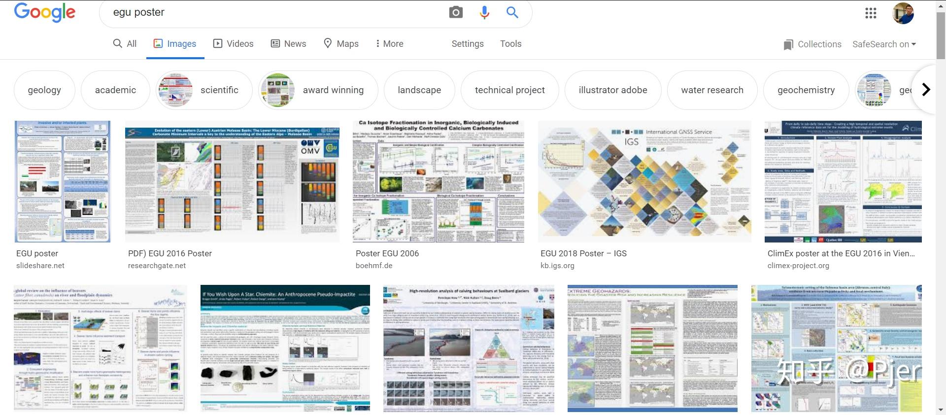Show more suggestion chips with right arrow
Image resolution: width=946 pixels, height=415 pixels.
click(926, 89)
